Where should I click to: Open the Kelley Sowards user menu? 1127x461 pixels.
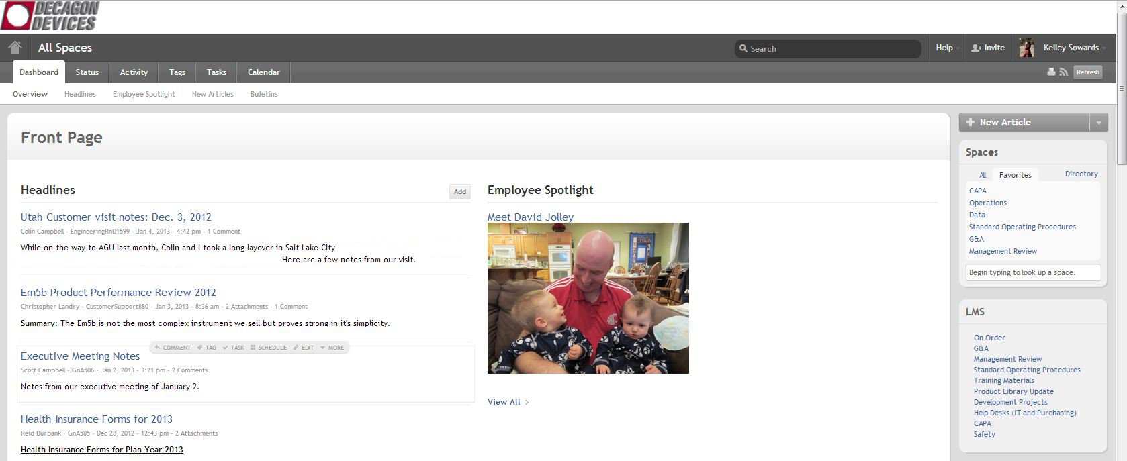tap(1073, 48)
